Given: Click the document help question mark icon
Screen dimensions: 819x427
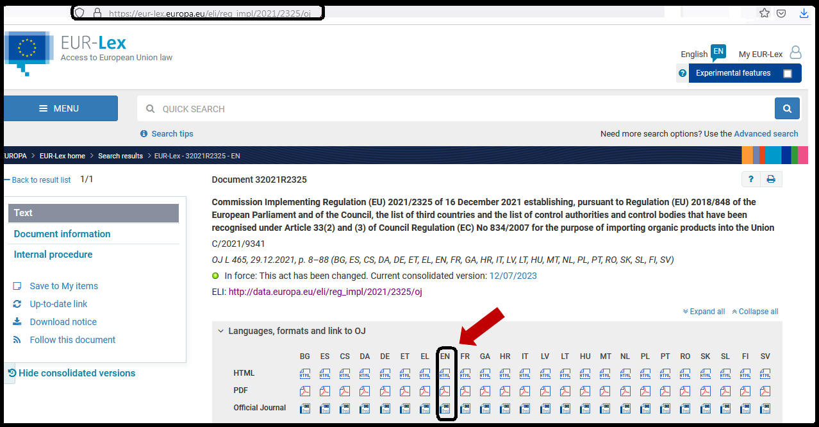Looking at the screenshot, I should [751, 180].
